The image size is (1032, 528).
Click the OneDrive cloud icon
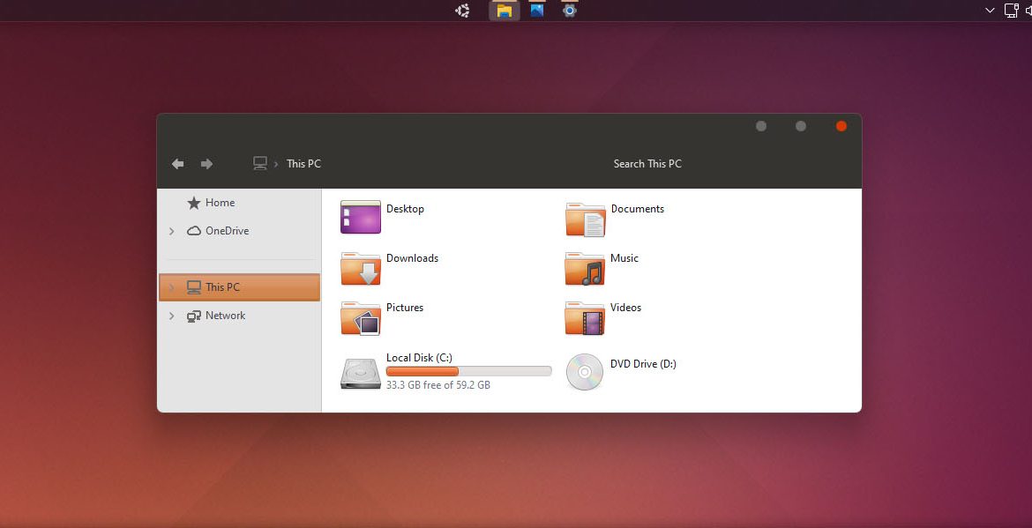point(193,231)
